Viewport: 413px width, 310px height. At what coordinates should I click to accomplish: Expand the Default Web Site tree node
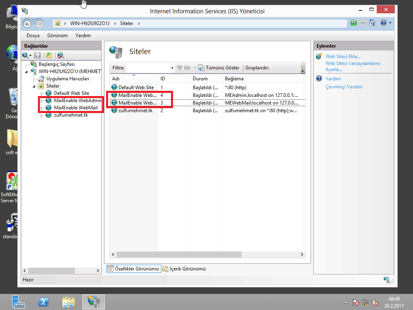pos(42,94)
